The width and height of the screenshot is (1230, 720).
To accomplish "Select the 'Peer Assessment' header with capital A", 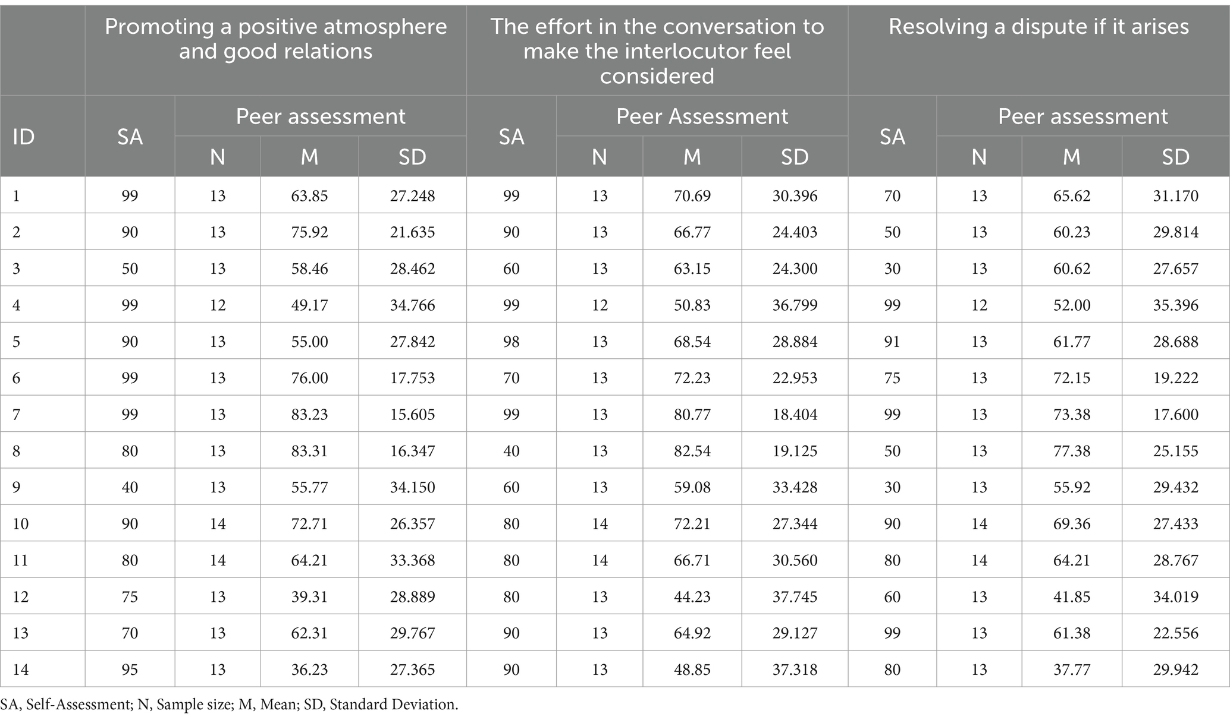I will [x=702, y=116].
